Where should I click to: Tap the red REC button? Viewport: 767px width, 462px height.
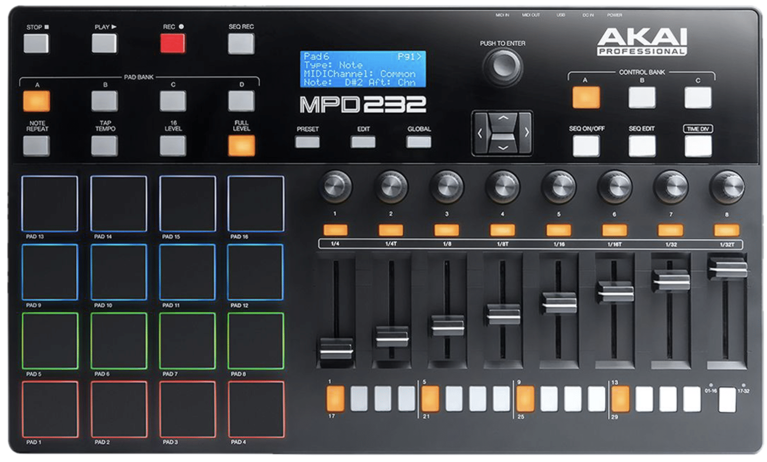tap(172, 43)
